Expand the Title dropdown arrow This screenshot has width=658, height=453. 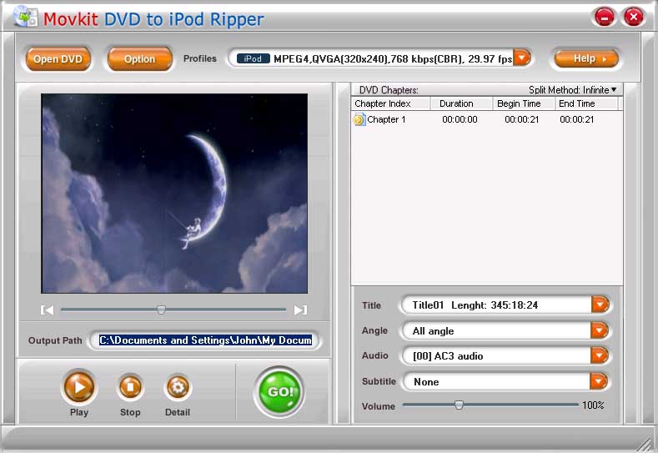(x=600, y=305)
